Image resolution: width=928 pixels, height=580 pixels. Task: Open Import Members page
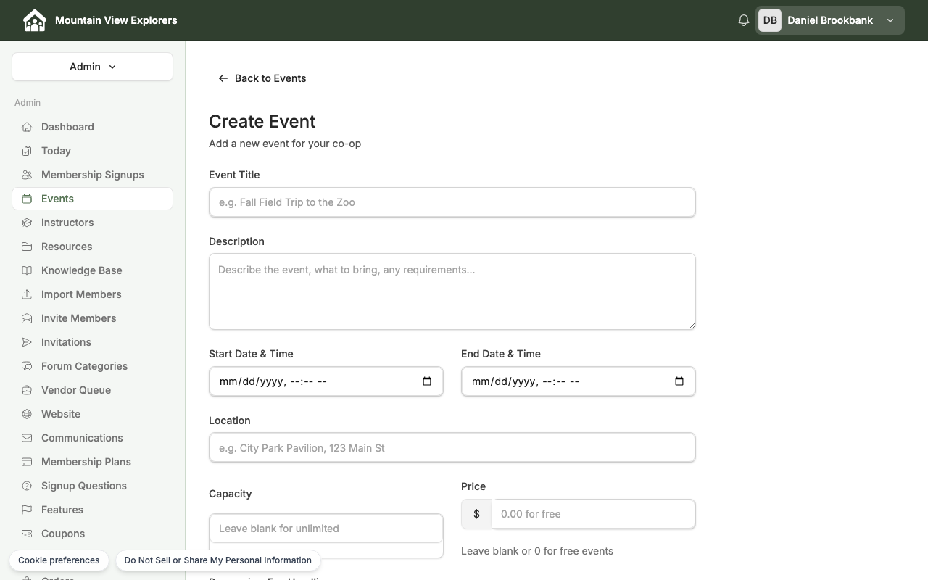[92, 294]
